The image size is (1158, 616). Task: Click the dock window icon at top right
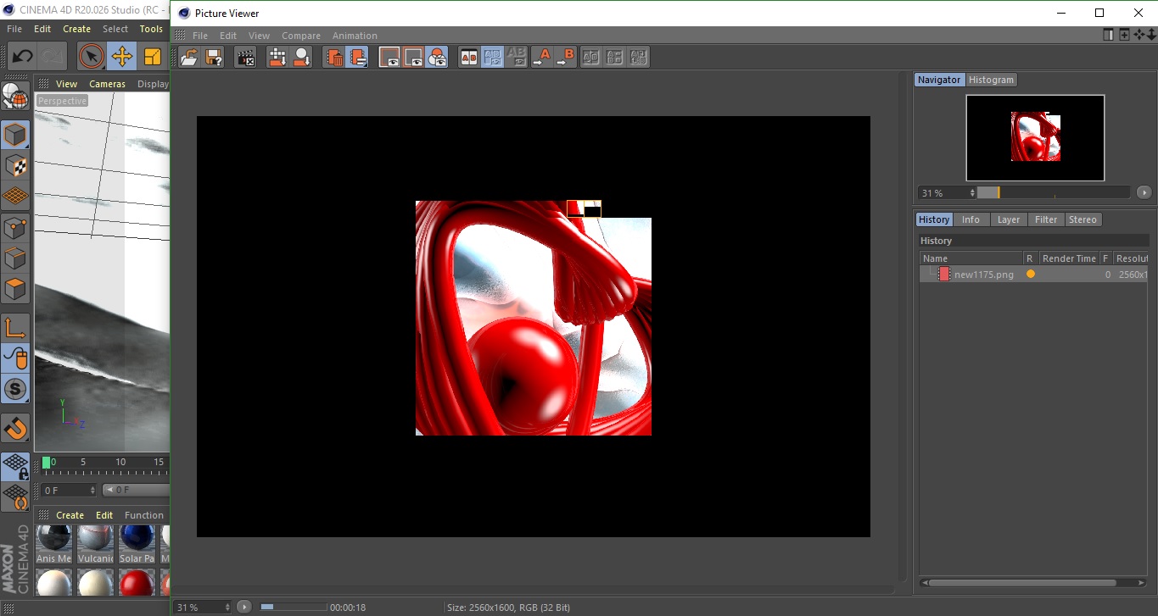1109,35
